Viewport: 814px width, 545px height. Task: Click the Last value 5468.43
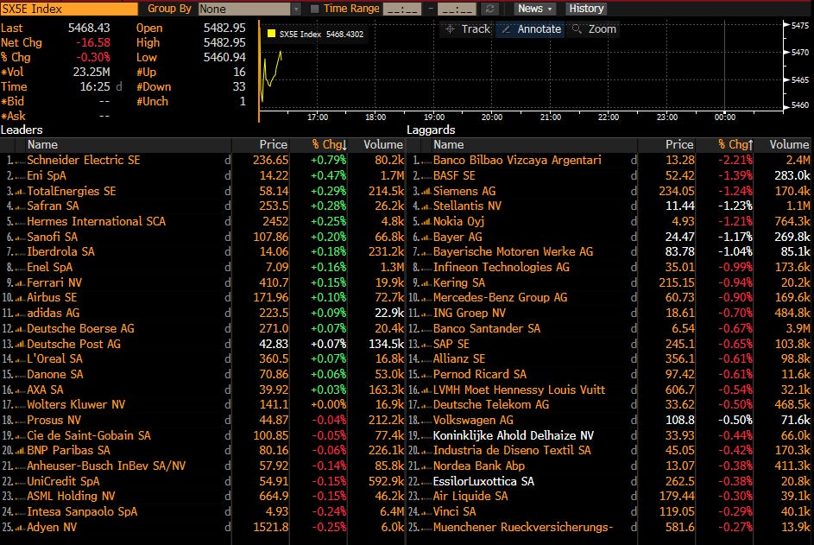tap(89, 28)
